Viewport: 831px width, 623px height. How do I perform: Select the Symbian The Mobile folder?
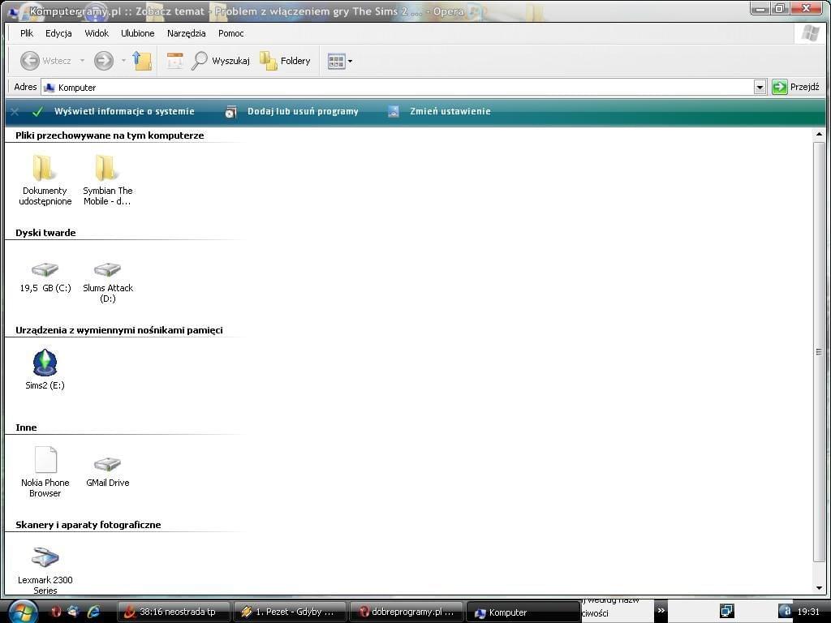tap(108, 180)
